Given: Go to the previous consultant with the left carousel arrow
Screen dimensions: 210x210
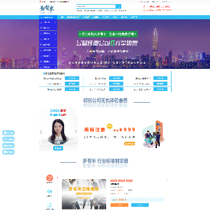Looking at the screenshot, I should click(41, 132).
